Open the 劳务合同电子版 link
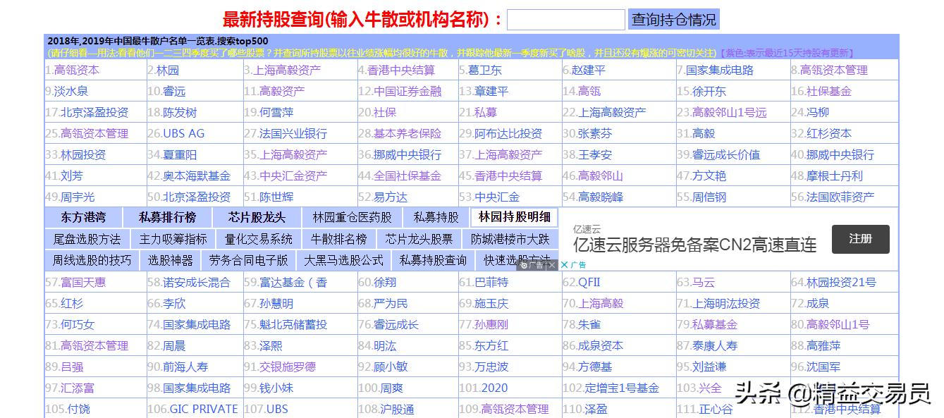944x418 pixels. coord(249,260)
